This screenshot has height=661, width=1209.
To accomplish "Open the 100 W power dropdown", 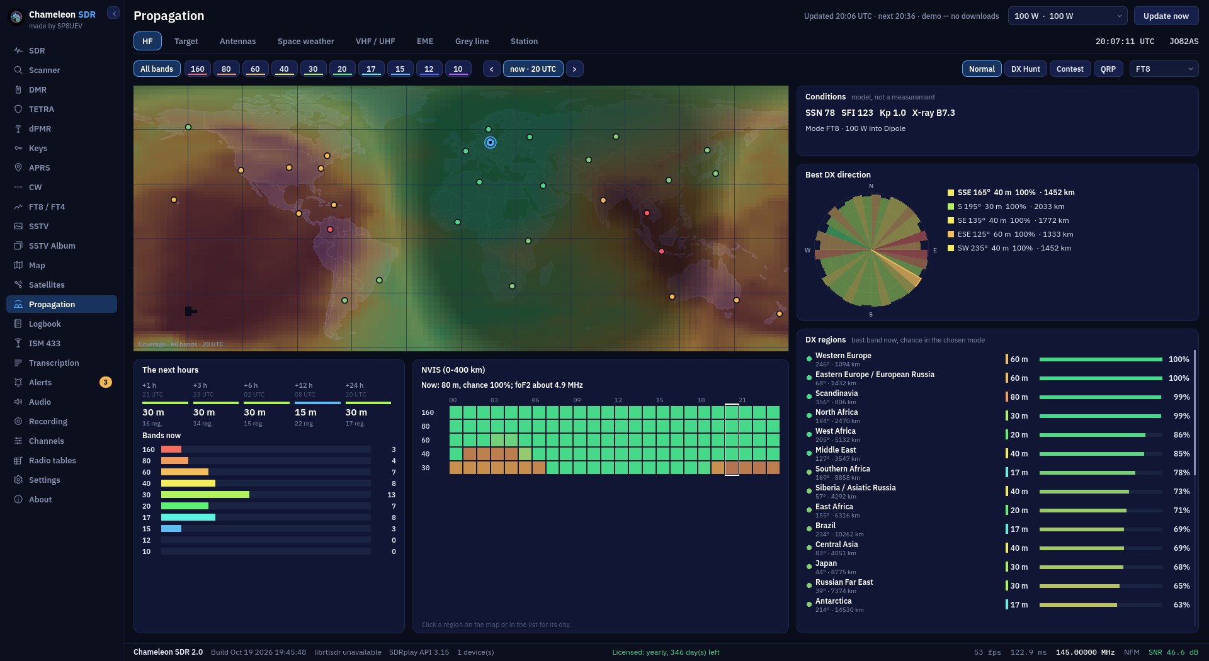I will (1068, 16).
